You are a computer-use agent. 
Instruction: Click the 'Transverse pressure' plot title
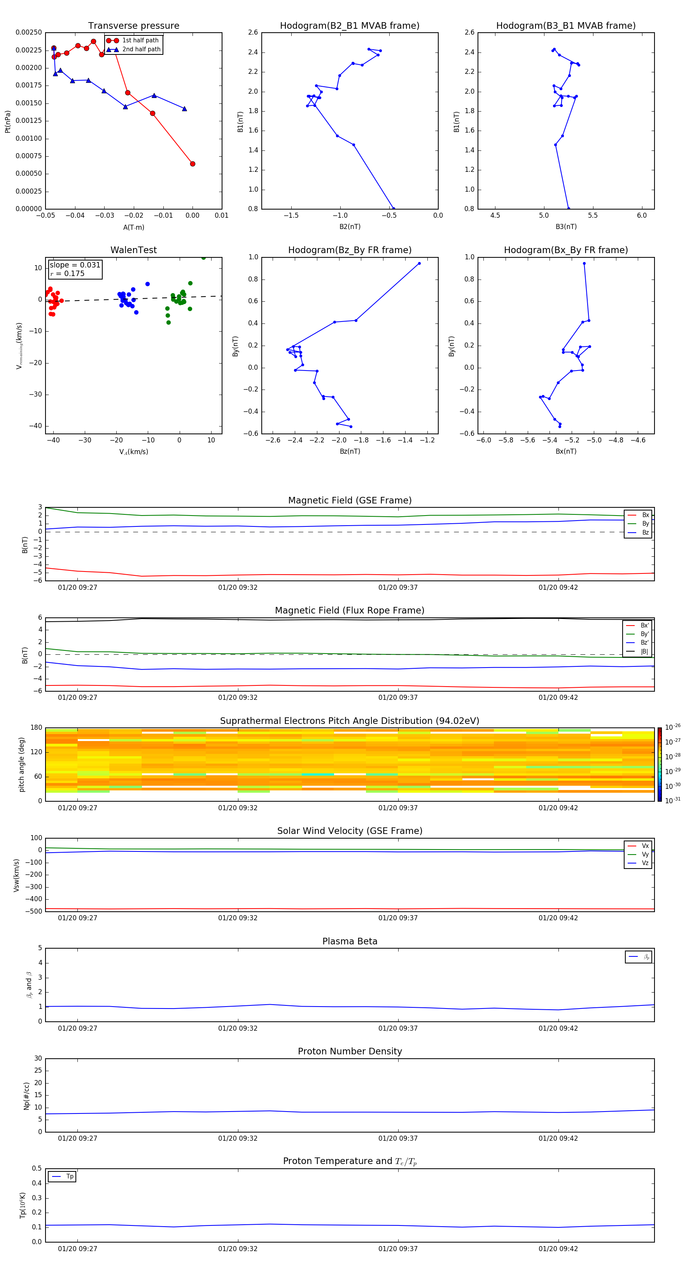click(133, 26)
